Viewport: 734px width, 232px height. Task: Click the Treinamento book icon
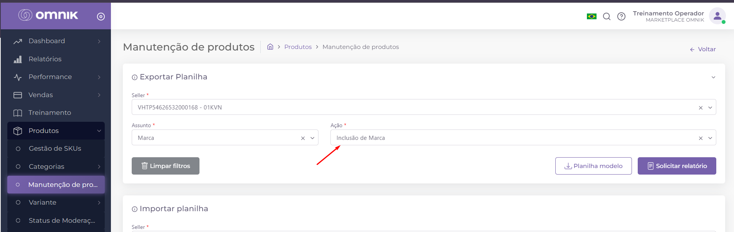click(x=18, y=113)
